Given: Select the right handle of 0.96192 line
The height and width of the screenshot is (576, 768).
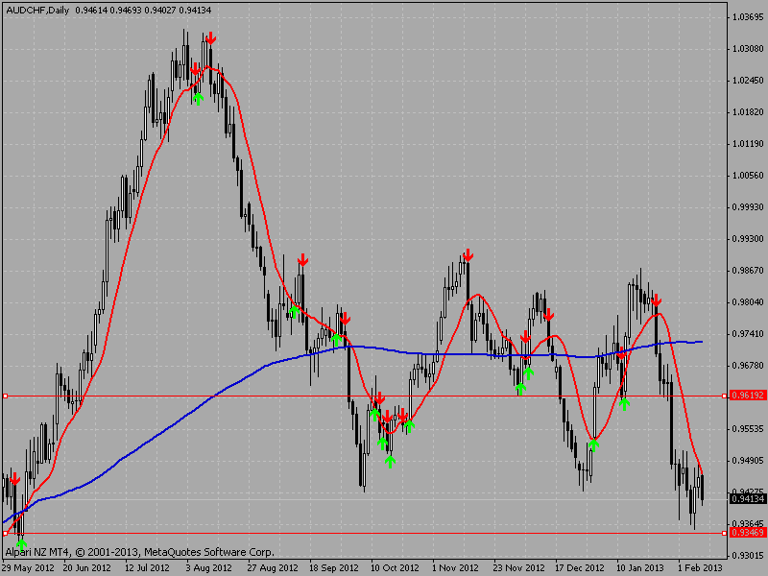Looking at the screenshot, I should tap(725, 396).
